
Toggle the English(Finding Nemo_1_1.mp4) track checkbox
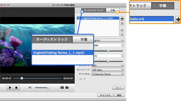coord(79,18)
